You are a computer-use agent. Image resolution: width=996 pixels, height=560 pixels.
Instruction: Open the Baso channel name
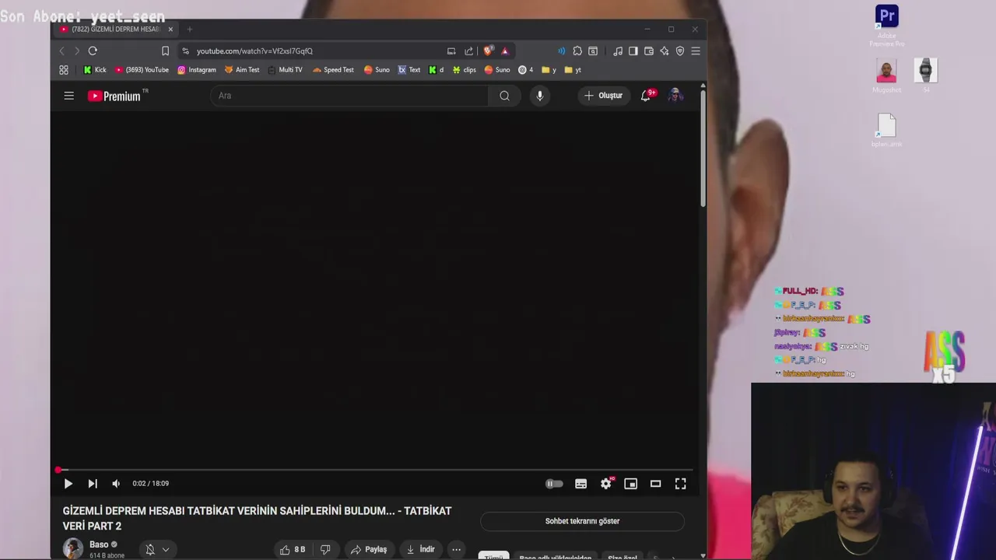(x=99, y=544)
